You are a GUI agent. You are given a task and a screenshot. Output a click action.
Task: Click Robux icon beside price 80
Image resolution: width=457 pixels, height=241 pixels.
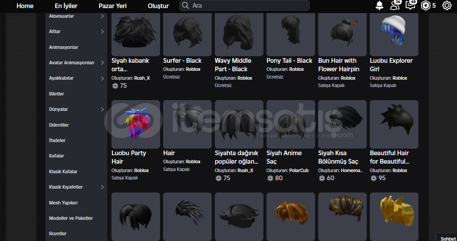coord(270,178)
